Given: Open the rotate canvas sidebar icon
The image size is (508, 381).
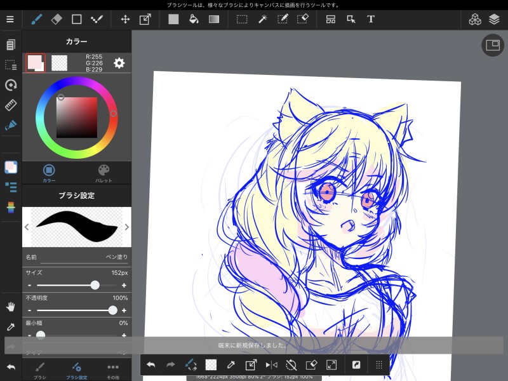Looking at the screenshot, I should (11, 85).
